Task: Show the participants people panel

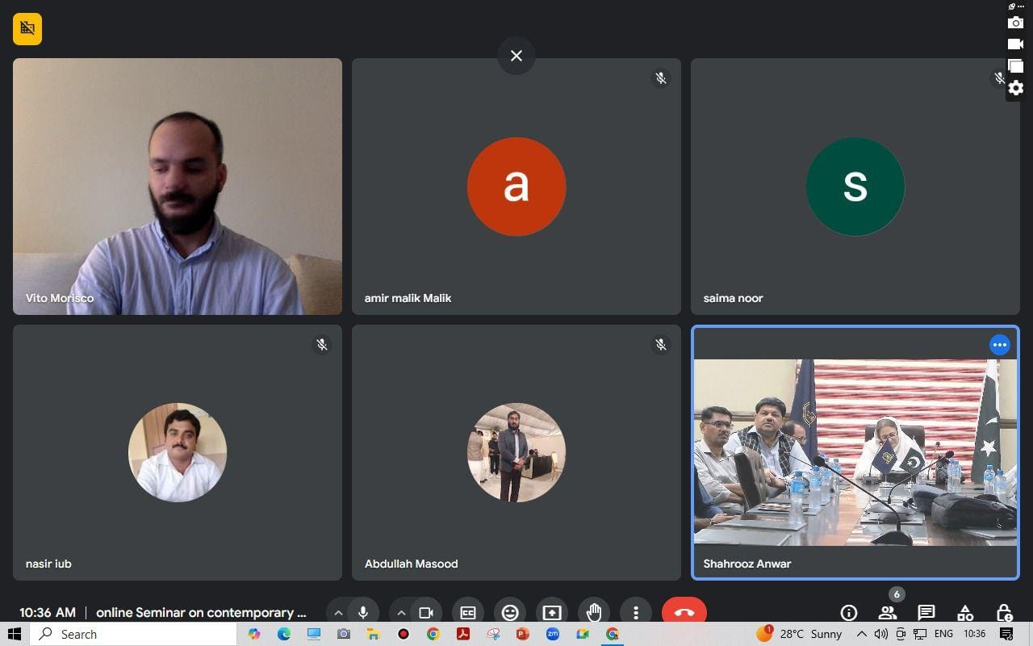Action: click(x=887, y=613)
